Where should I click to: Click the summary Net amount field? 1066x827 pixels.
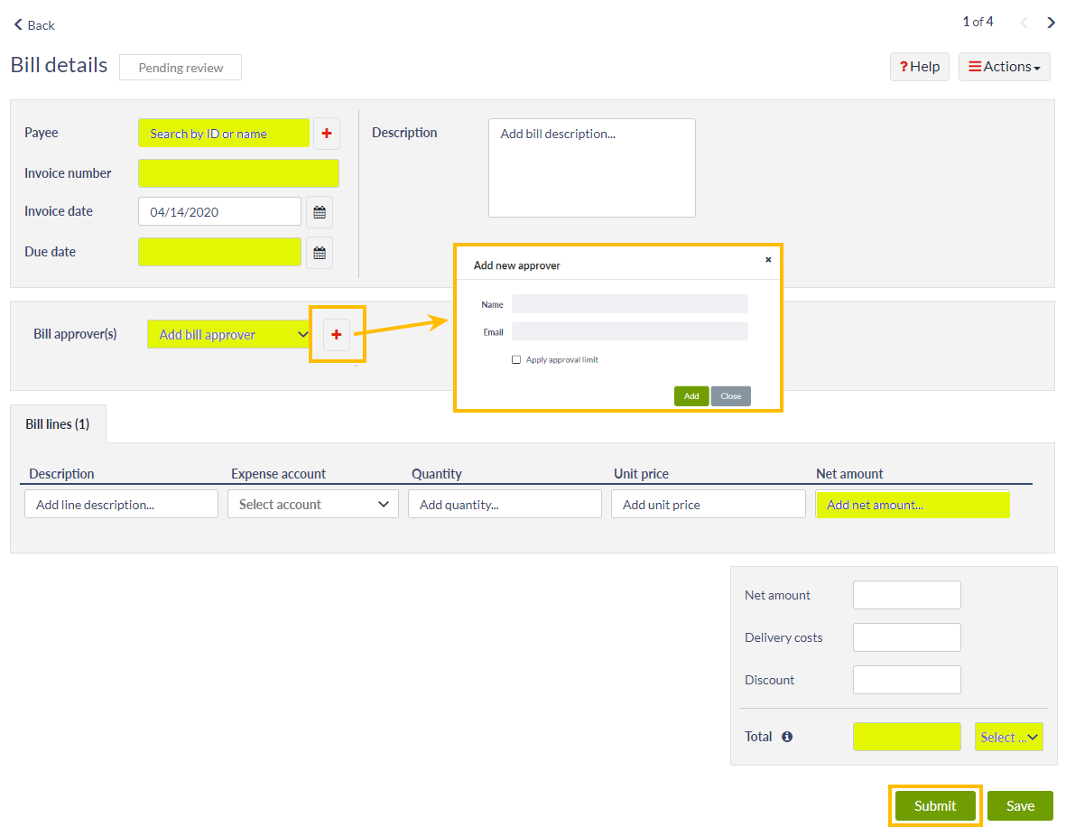(x=907, y=595)
